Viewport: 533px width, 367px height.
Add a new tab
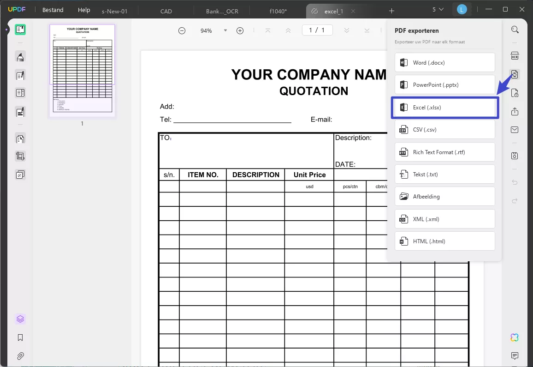pyautogui.click(x=391, y=11)
